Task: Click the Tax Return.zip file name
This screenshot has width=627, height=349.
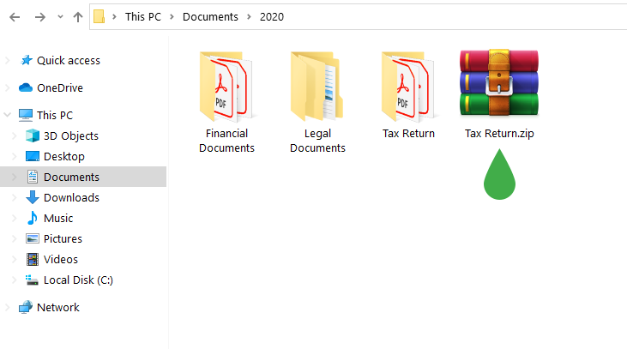Action: [499, 134]
